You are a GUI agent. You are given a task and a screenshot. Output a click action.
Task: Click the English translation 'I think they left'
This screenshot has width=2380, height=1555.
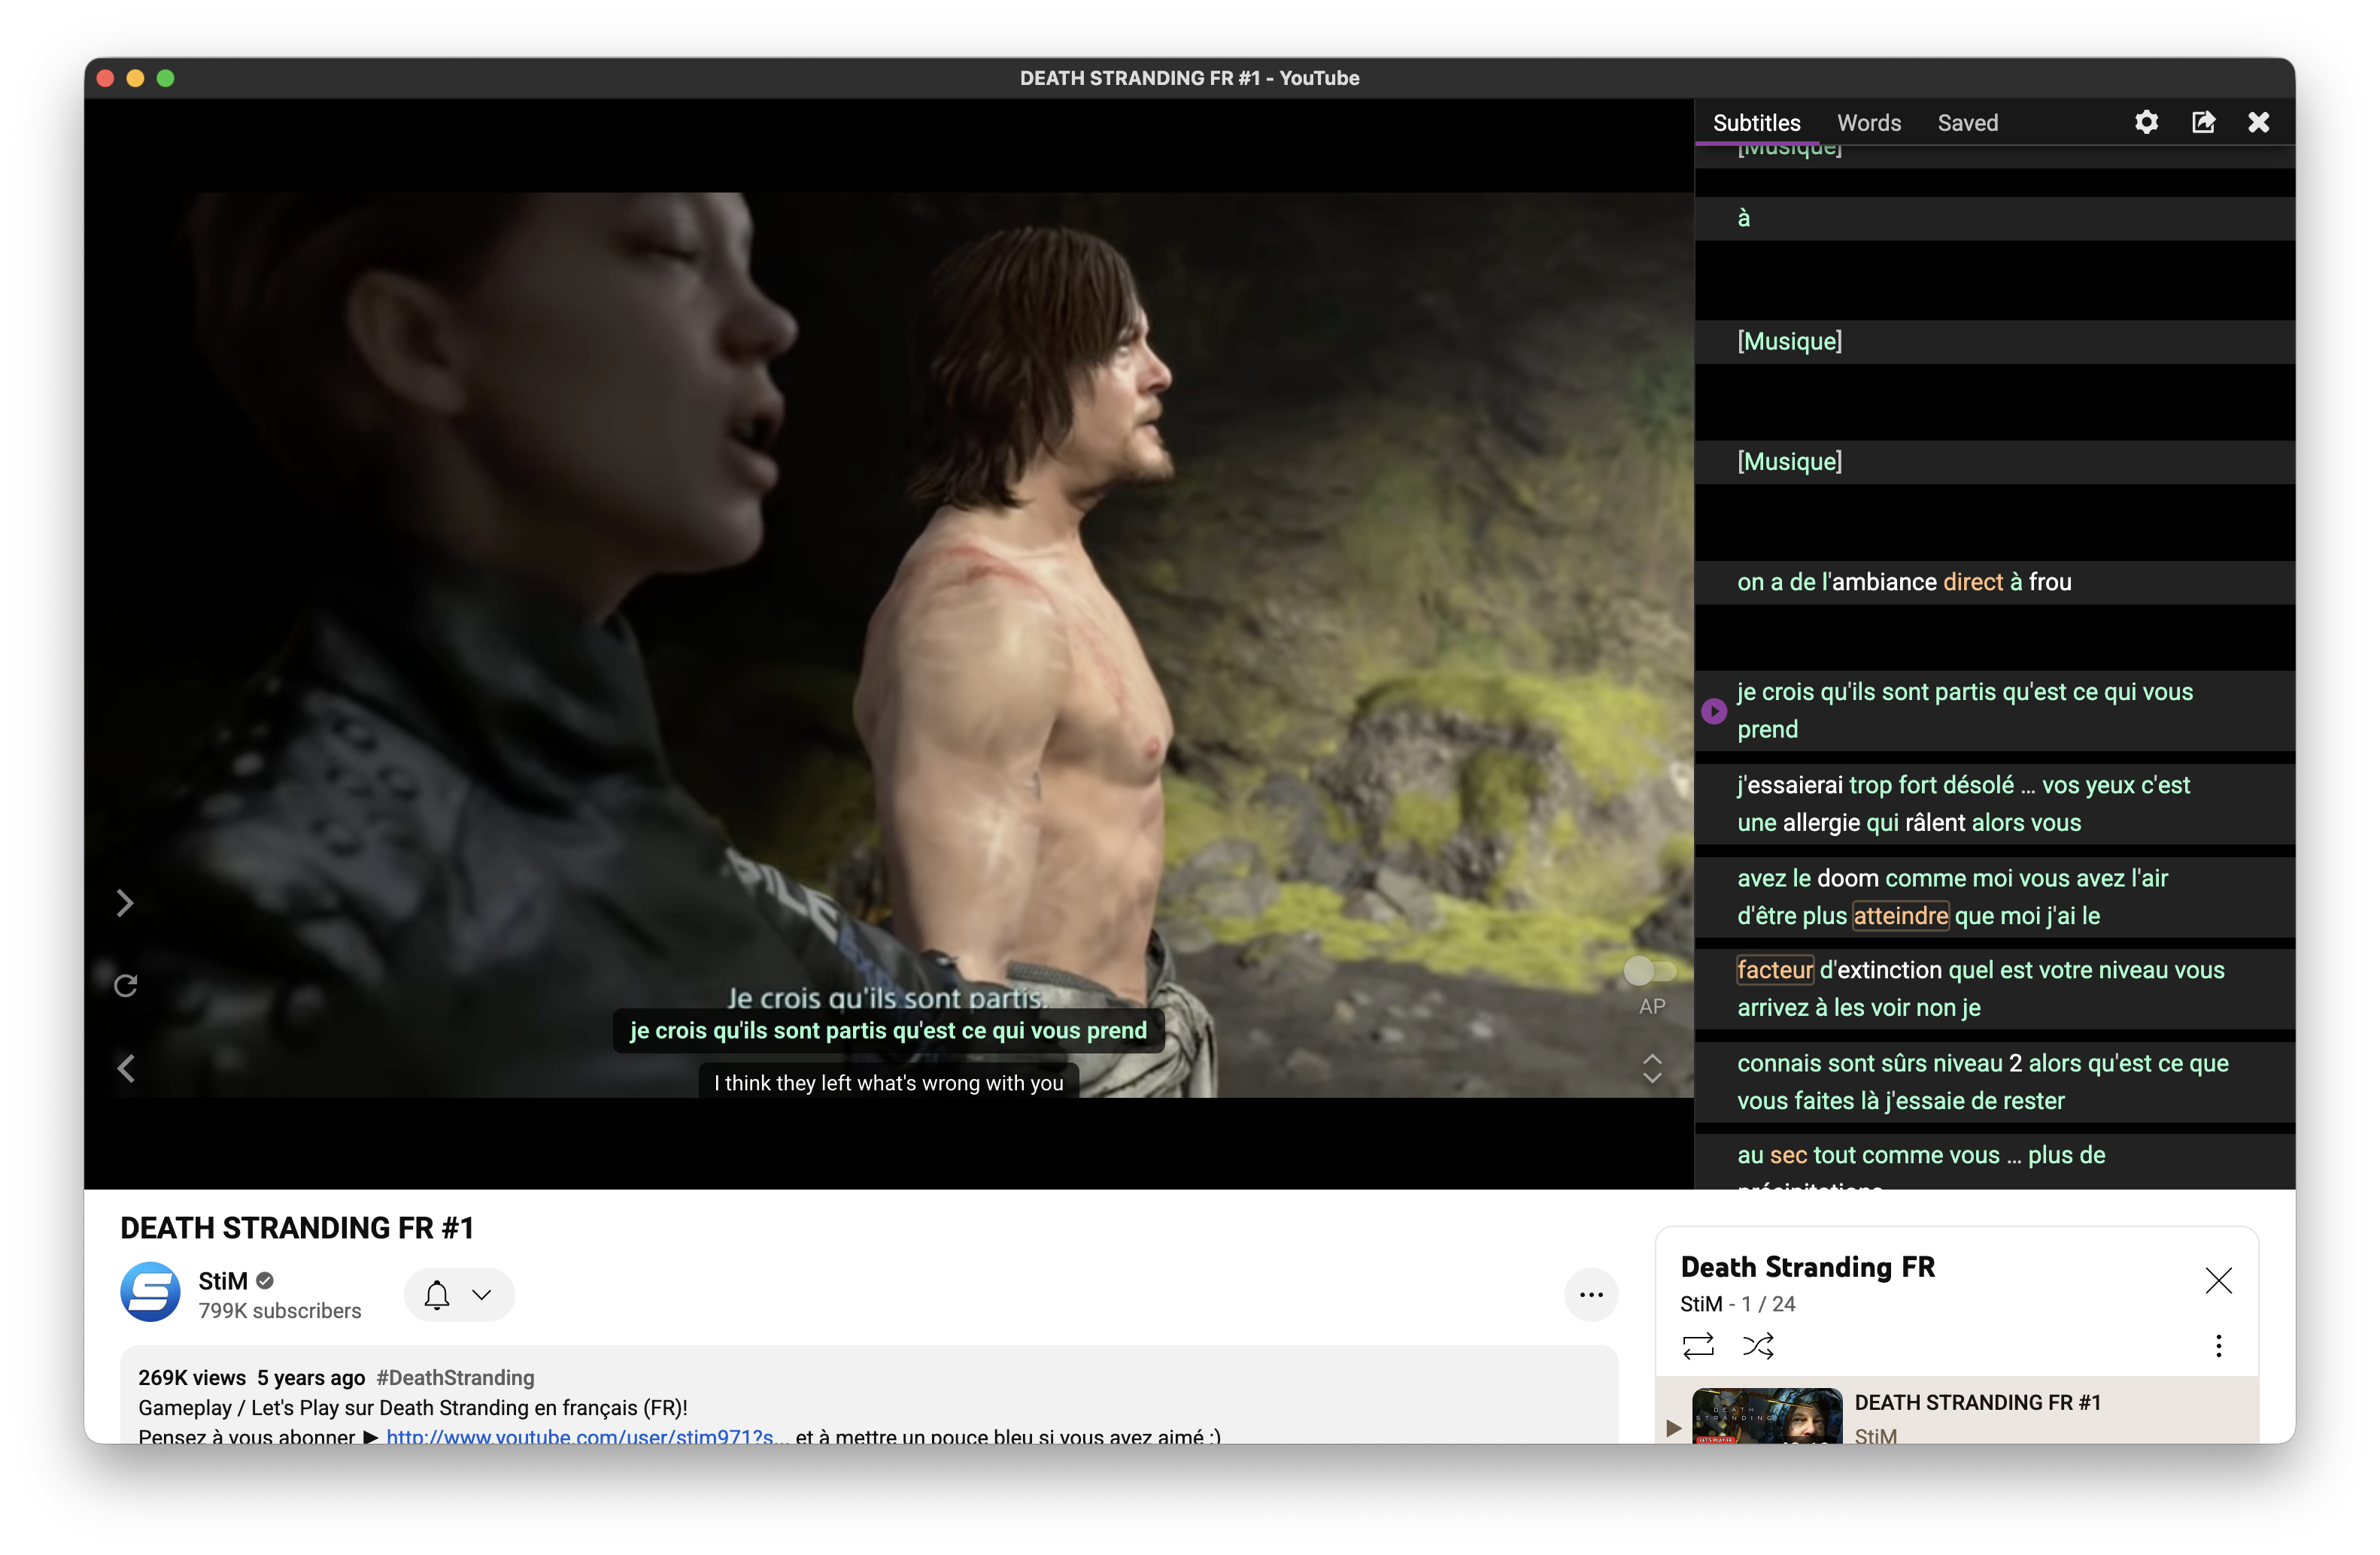coord(888,1082)
